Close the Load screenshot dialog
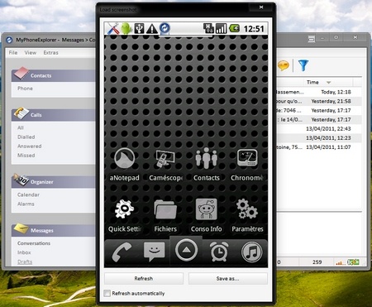Screen dimensions: 372x307 point(261,7)
